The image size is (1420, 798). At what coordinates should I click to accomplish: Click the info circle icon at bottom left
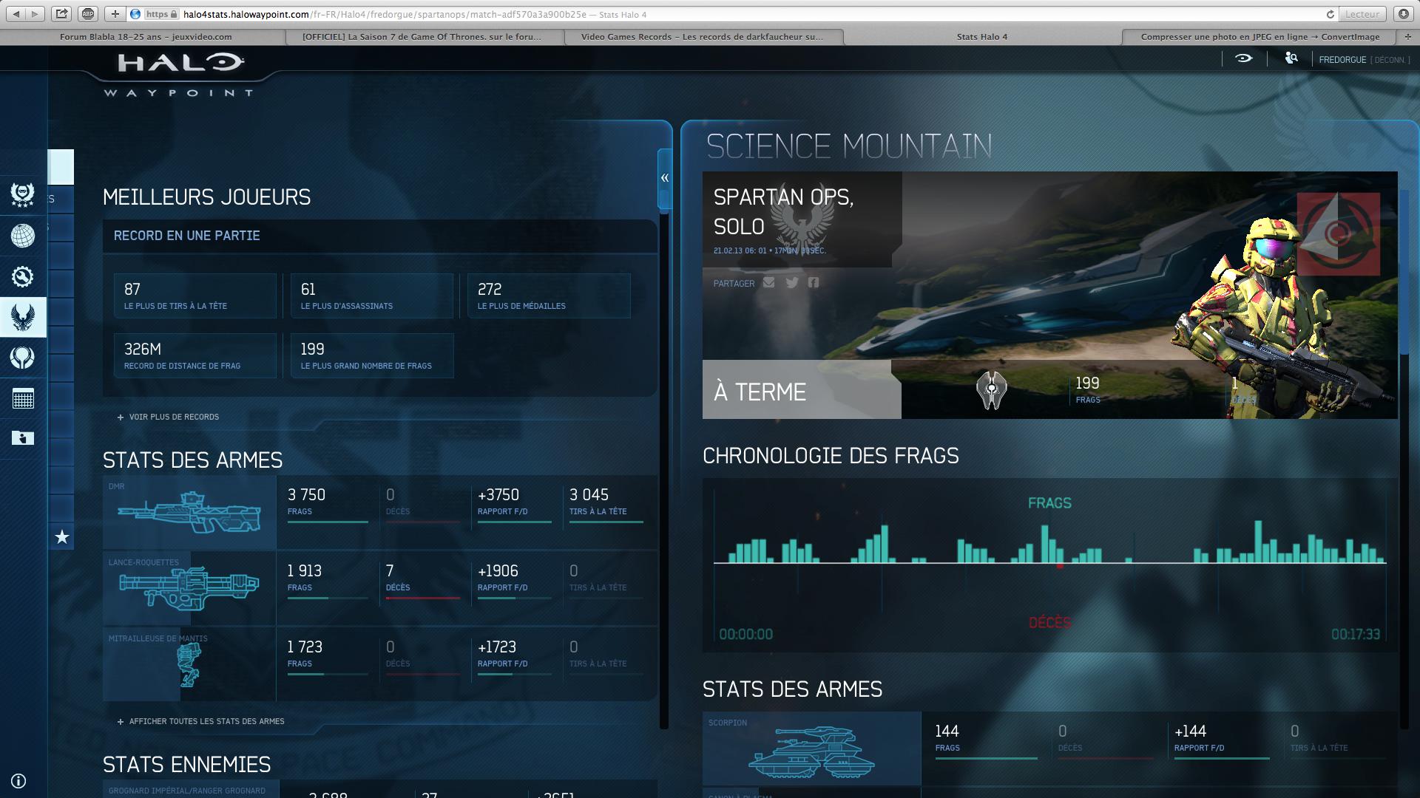(19, 781)
